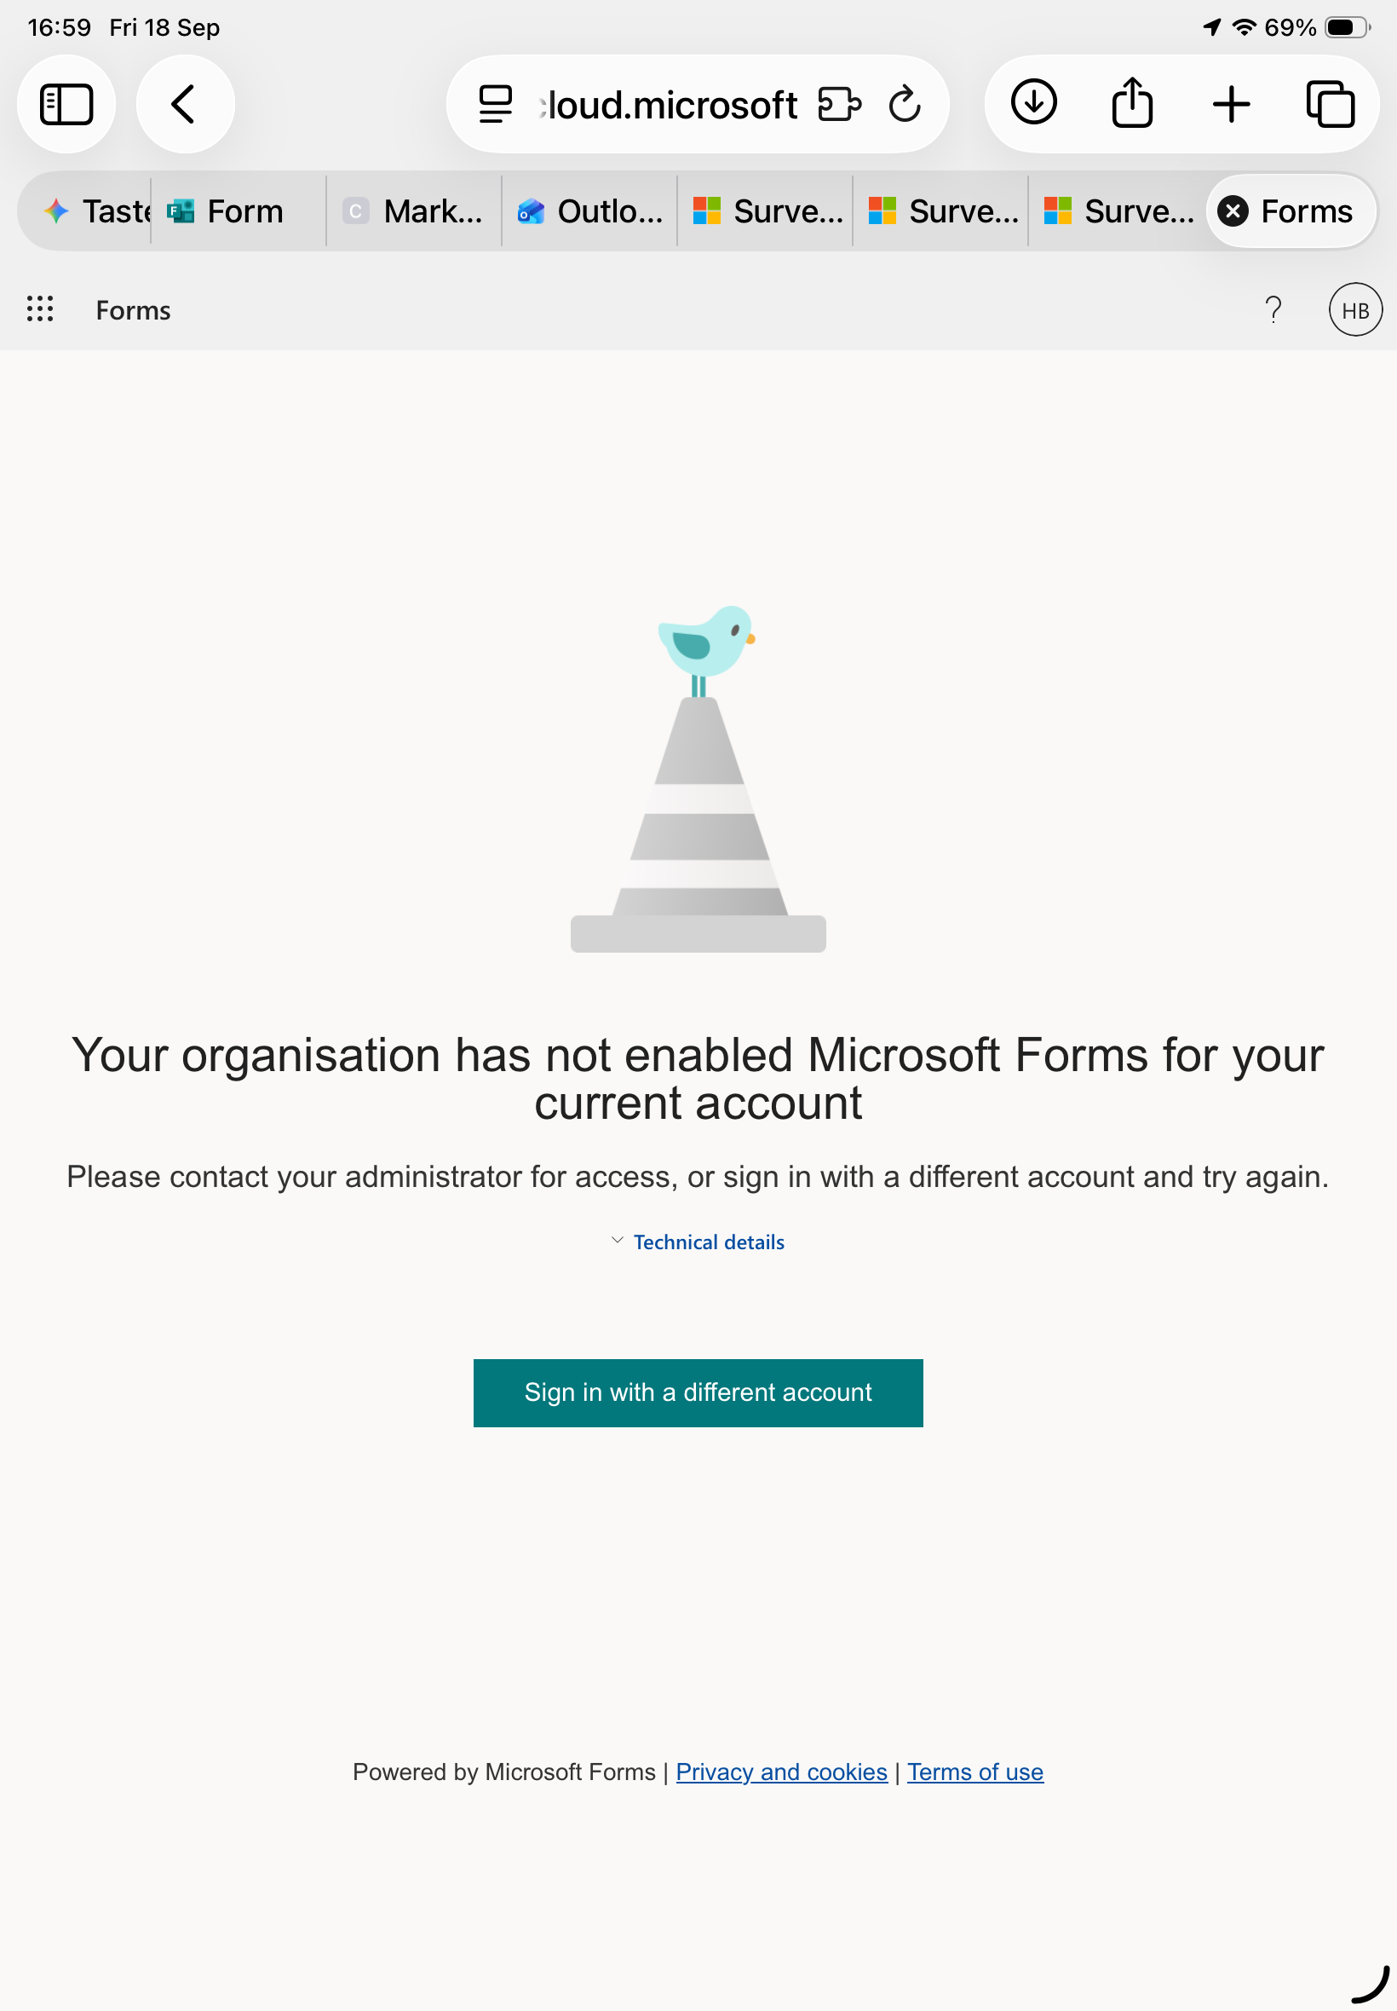Open the page settings menu icon in the address bar

coord(496,104)
